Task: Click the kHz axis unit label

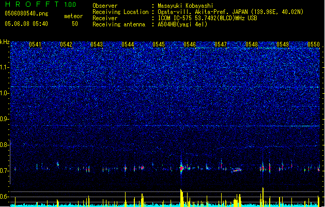Action: click(x=5, y=42)
